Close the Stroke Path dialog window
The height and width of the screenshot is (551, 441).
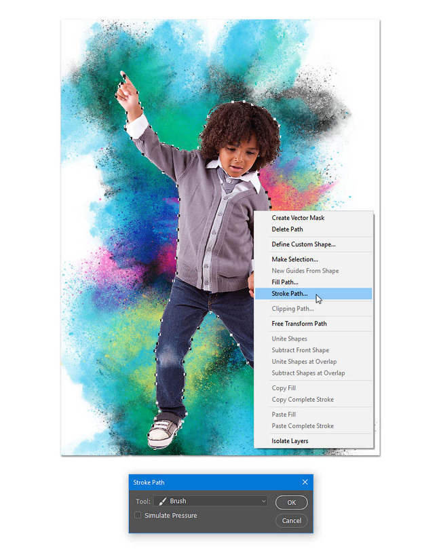[x=305, y=482]
